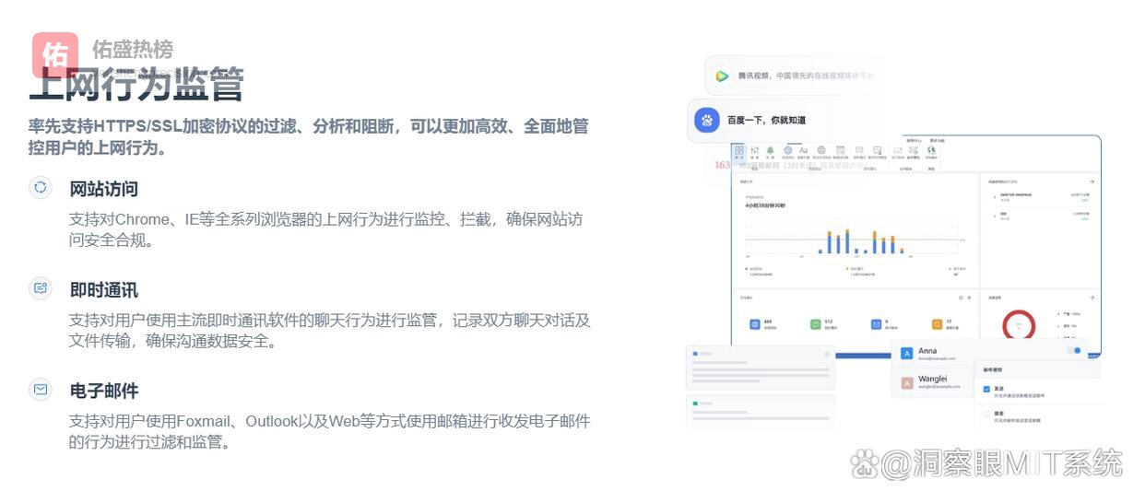Click the Aa text icon in toolbar
This screenshot has width=1145, height=503.
click(x=803, y=150)
